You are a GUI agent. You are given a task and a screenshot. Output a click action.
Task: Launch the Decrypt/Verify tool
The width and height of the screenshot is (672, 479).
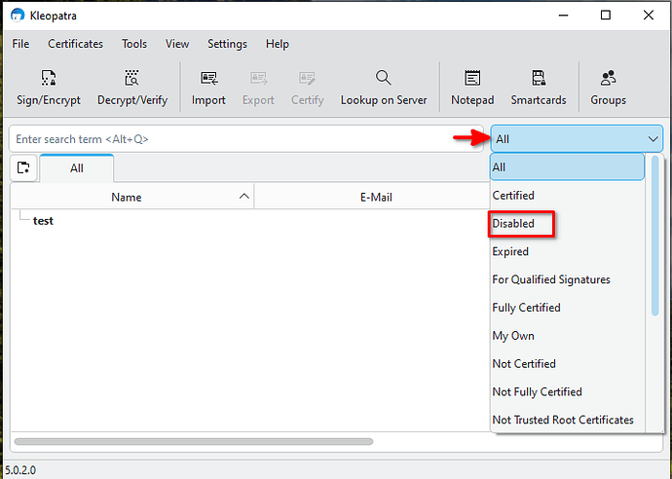click(x=132, y=88)
